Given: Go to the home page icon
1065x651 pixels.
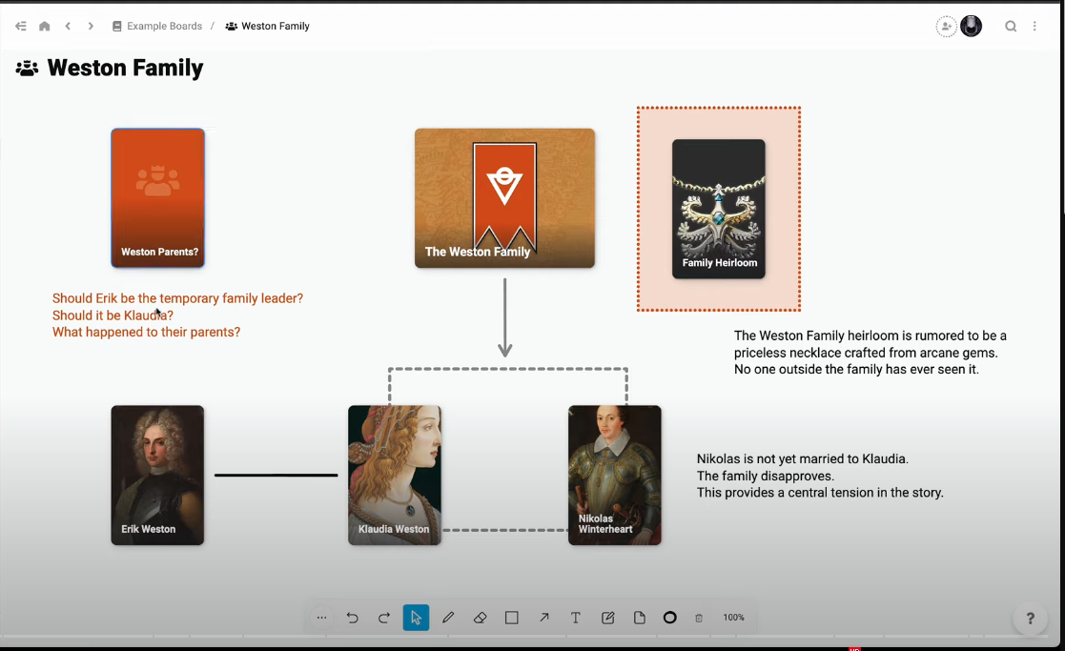Looking at the screenshot, I should (x=45, y=26).
